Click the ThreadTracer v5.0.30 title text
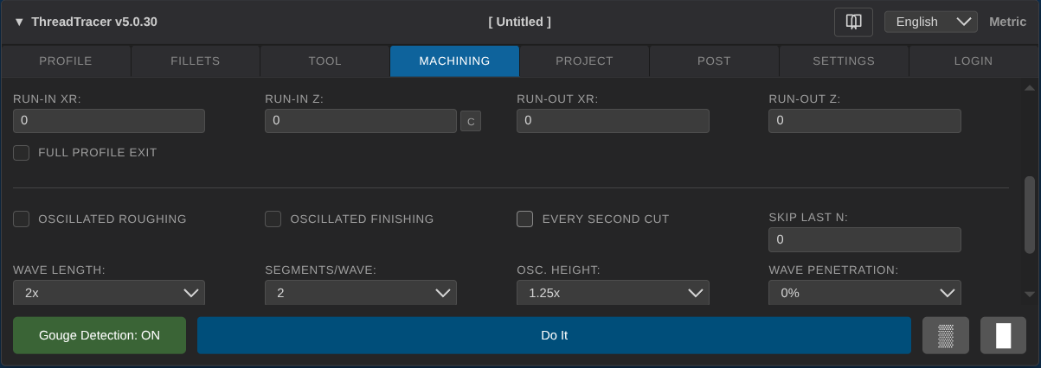Viewport: 1041px width, 368px height. pyautogui.click(x=94, y=22)
